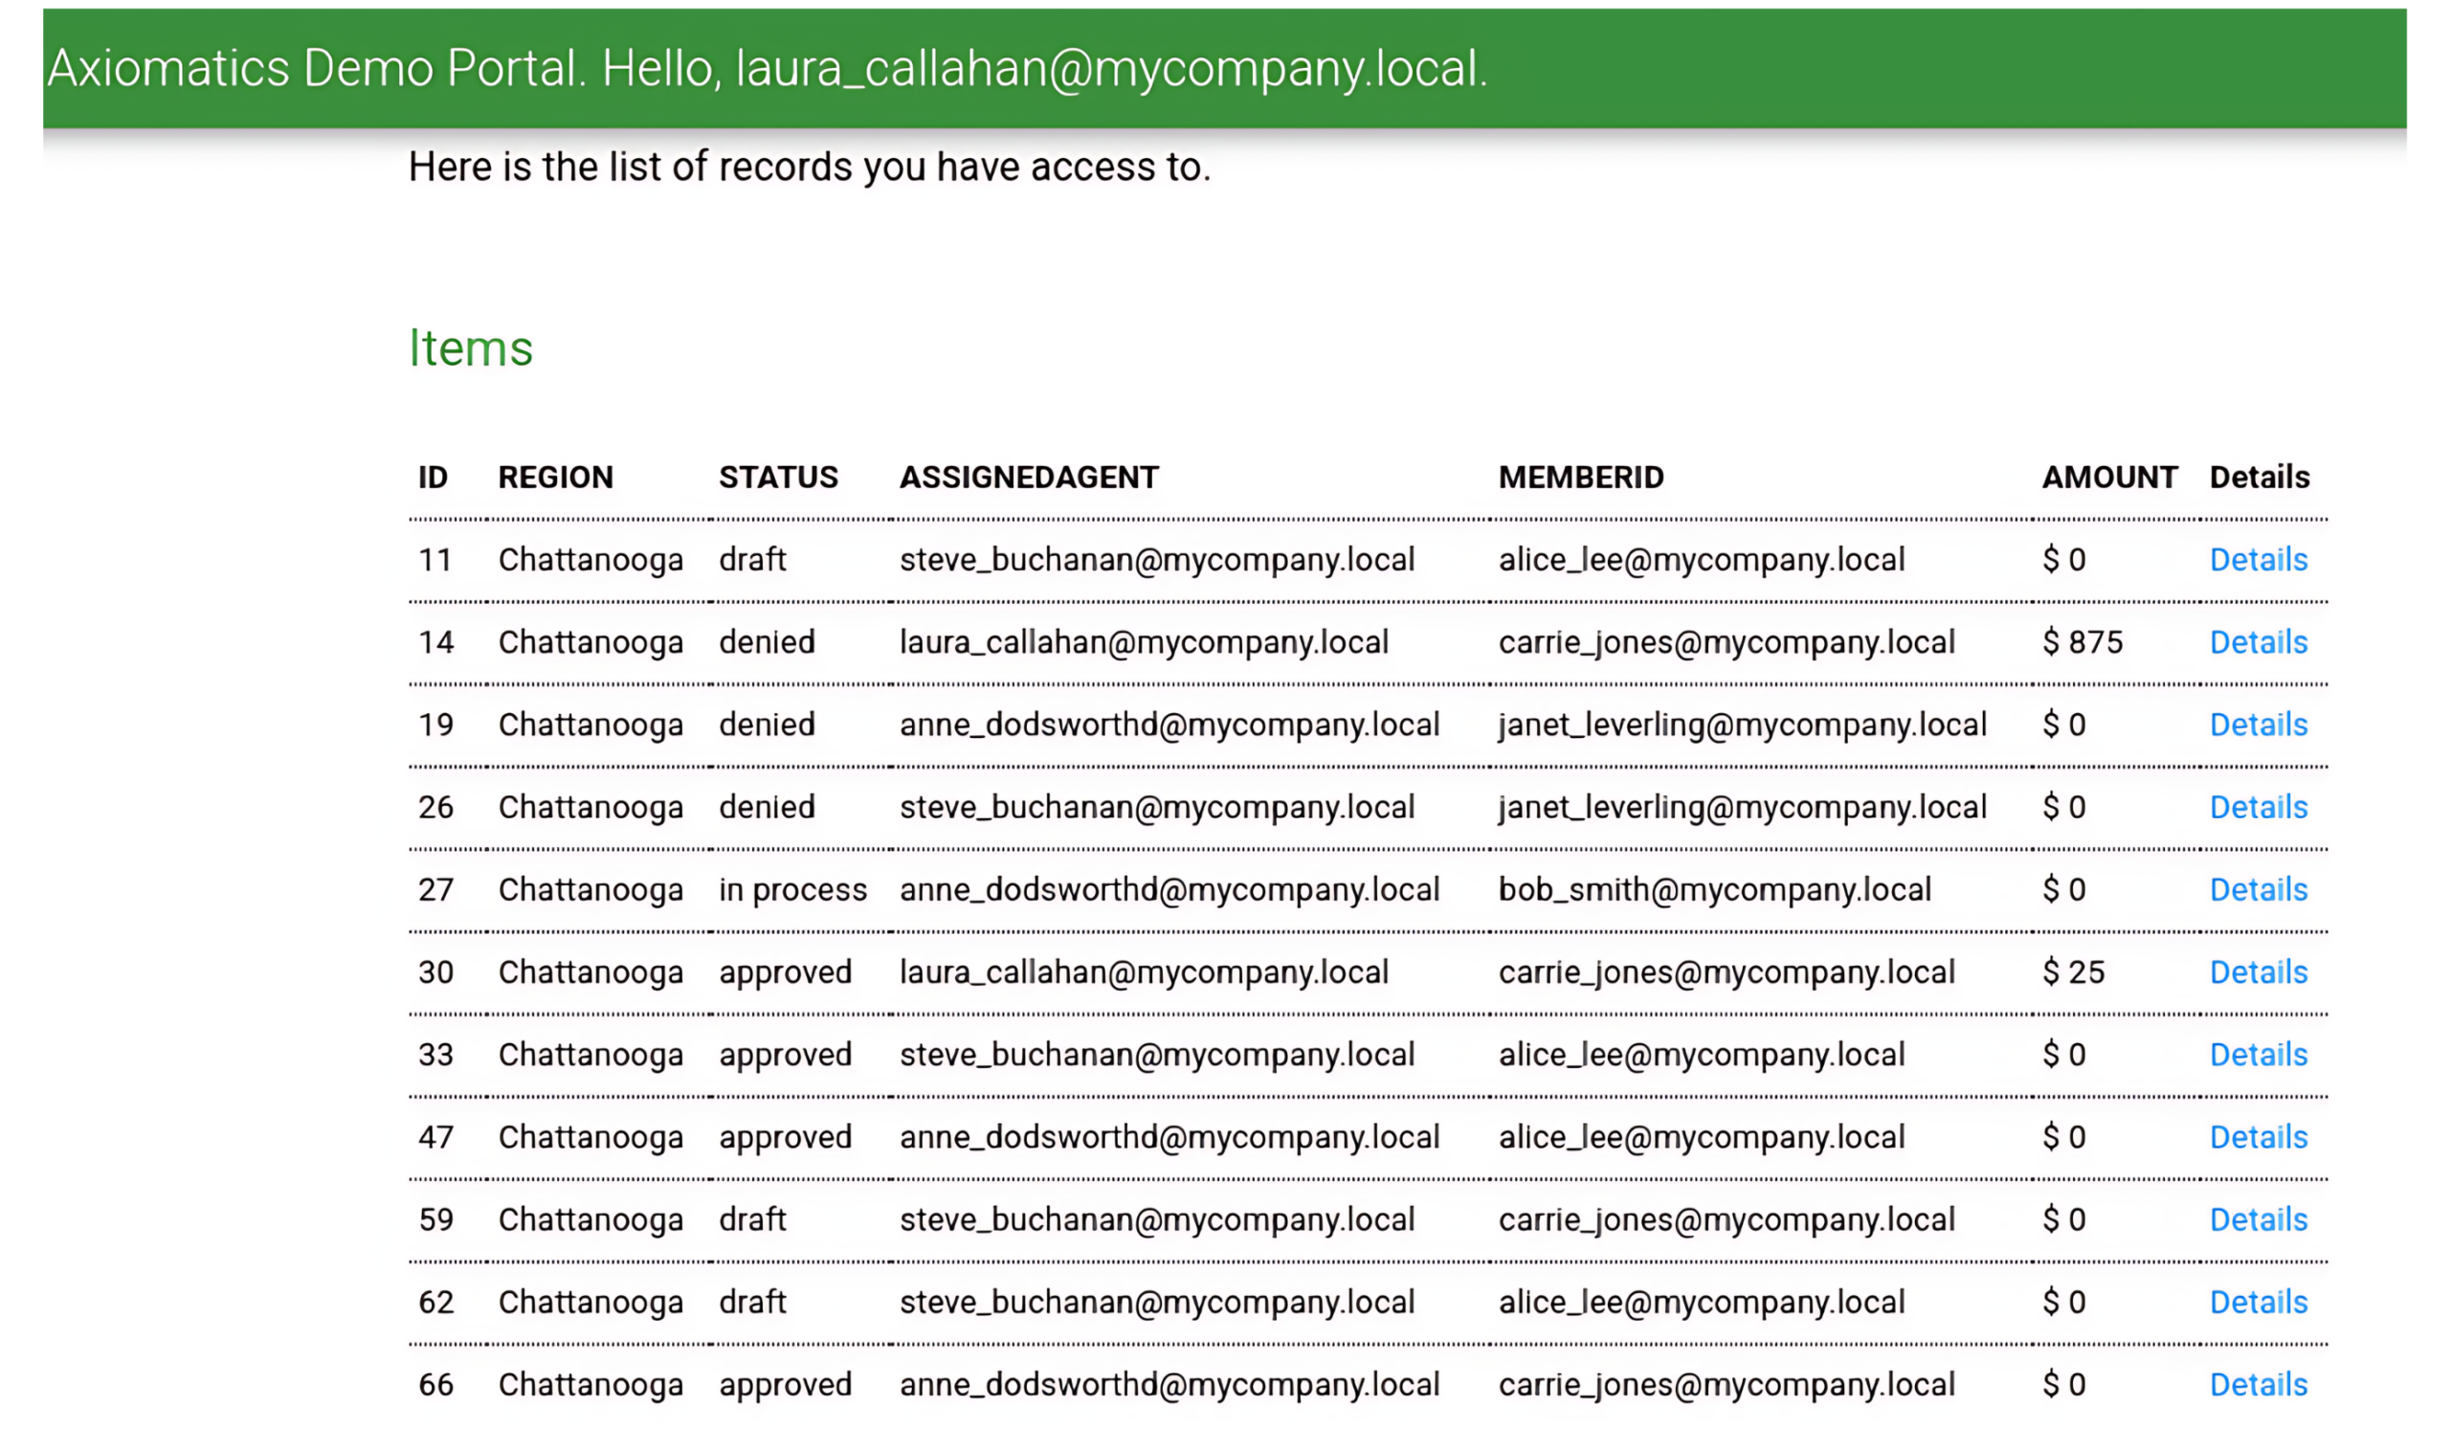2450x1430 pixels.
Task: Click the AMOUNT column header
Action: point(2108,478)
